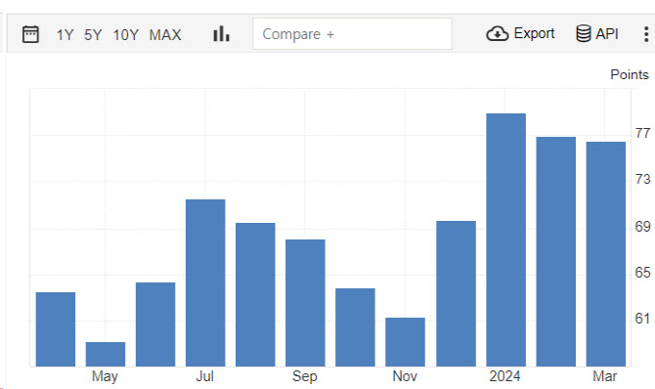This screenshot has width=655, height=389.
Task: Select the 1Y time range
Action: (x=65, y=34)
